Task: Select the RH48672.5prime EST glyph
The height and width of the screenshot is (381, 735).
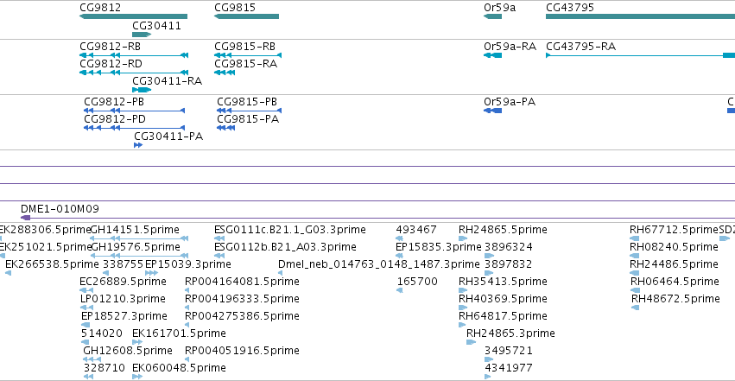Action: tap(635, 308)
